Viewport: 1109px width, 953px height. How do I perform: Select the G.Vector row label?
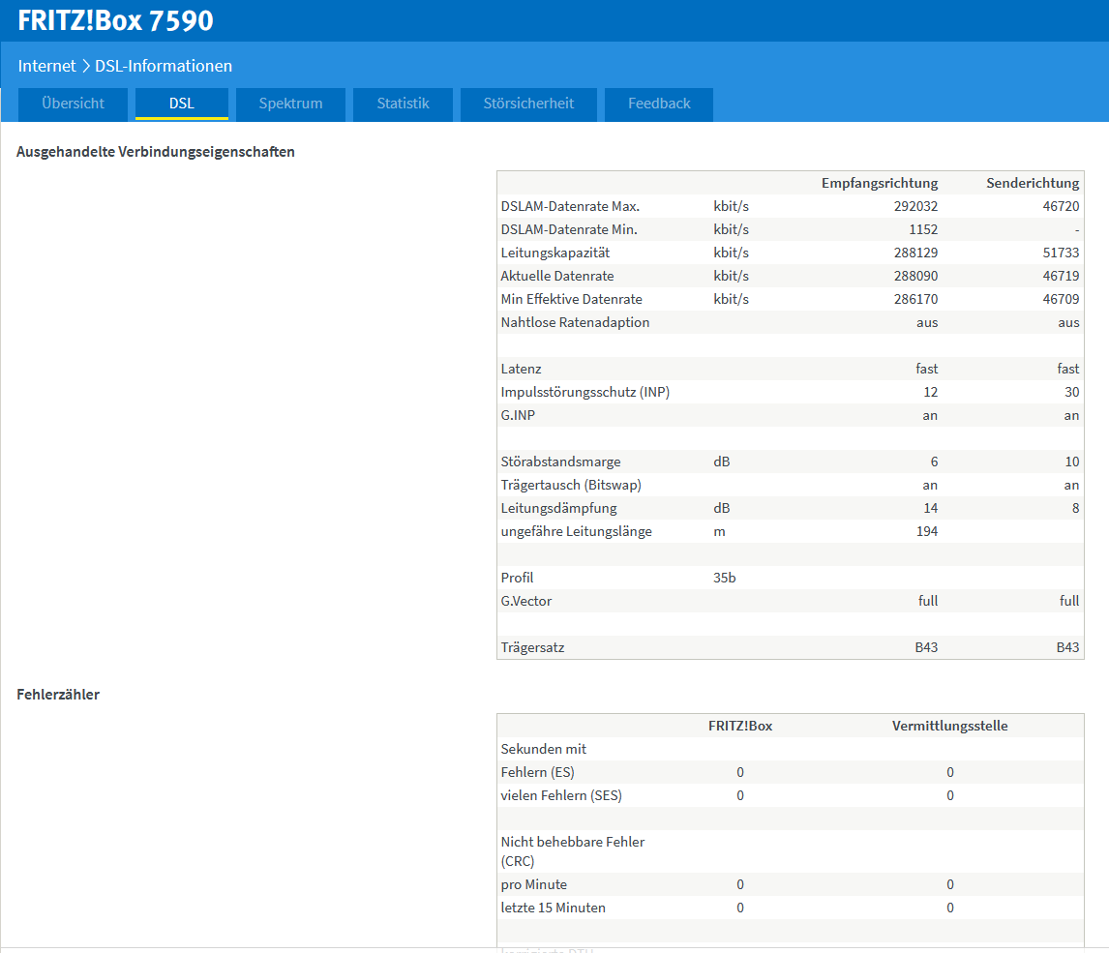click(526, 601)
